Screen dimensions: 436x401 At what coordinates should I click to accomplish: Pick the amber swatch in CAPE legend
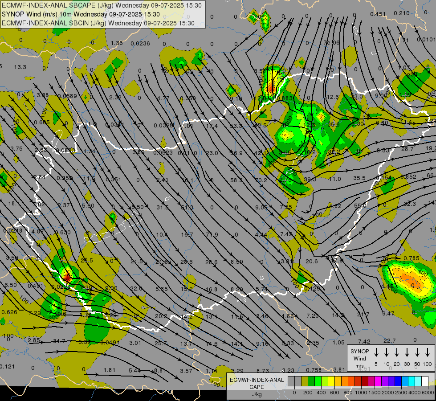tap(338, 381)
